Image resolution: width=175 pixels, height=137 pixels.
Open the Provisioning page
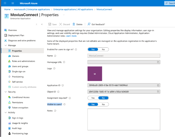point(18,77)
